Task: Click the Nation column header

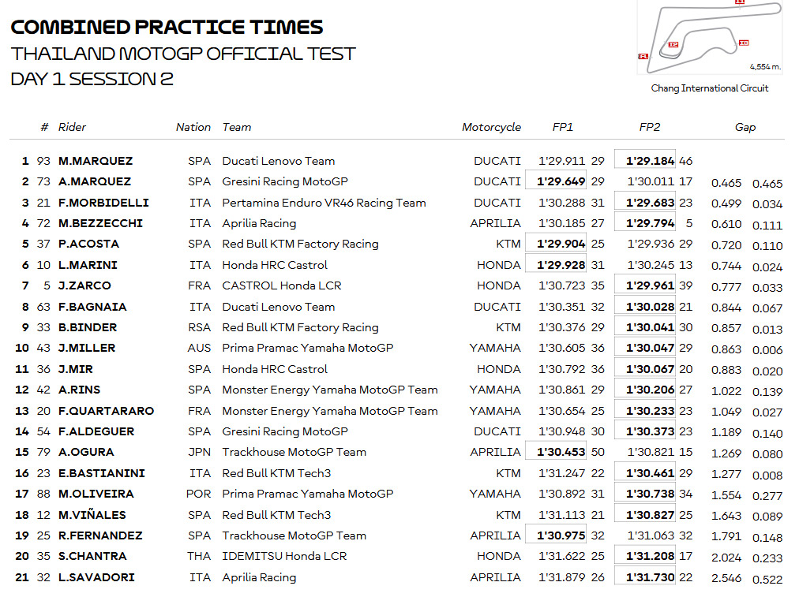Action: [193, 127]
